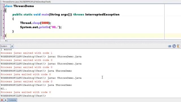181x102 pixels.
Task: Click the '1 error' console line
Action: click(x=6, y=50)
